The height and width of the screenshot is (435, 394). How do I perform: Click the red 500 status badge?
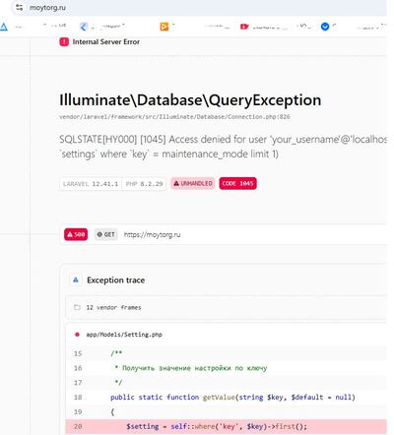point(76,234)
